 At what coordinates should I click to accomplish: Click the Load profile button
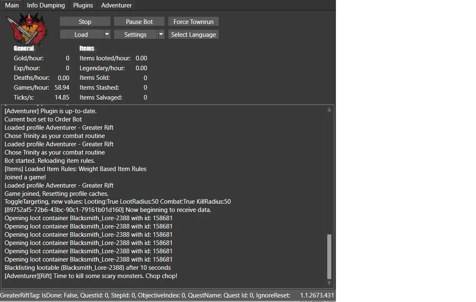coord(81,34)
